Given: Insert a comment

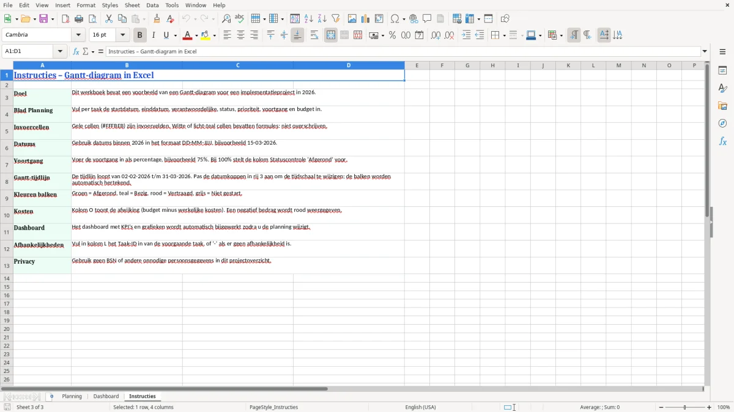Looking at the screenshot, I should 427,19.
